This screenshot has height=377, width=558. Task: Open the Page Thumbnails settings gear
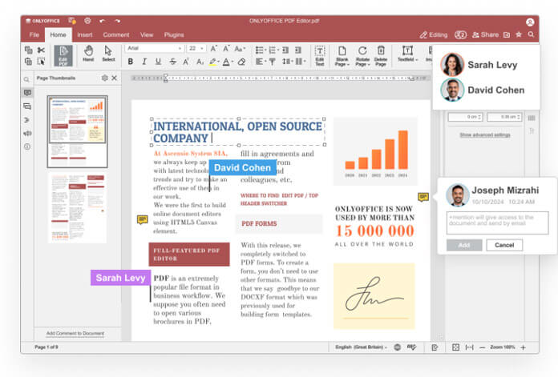tap(104, 78)
